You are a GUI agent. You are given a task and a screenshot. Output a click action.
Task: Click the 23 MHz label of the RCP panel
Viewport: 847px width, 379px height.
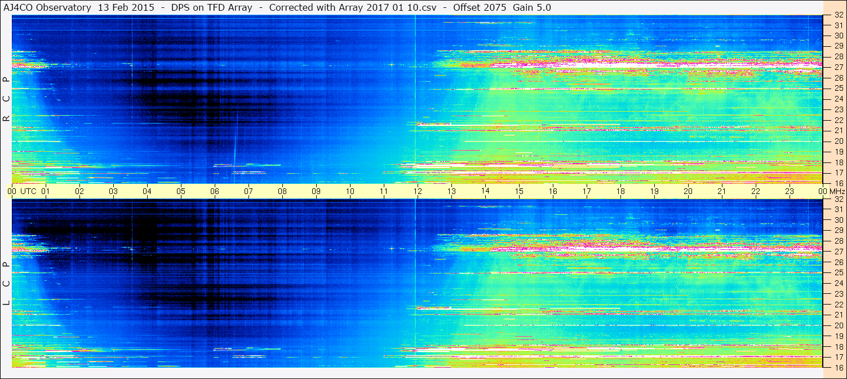coord(838,109)
